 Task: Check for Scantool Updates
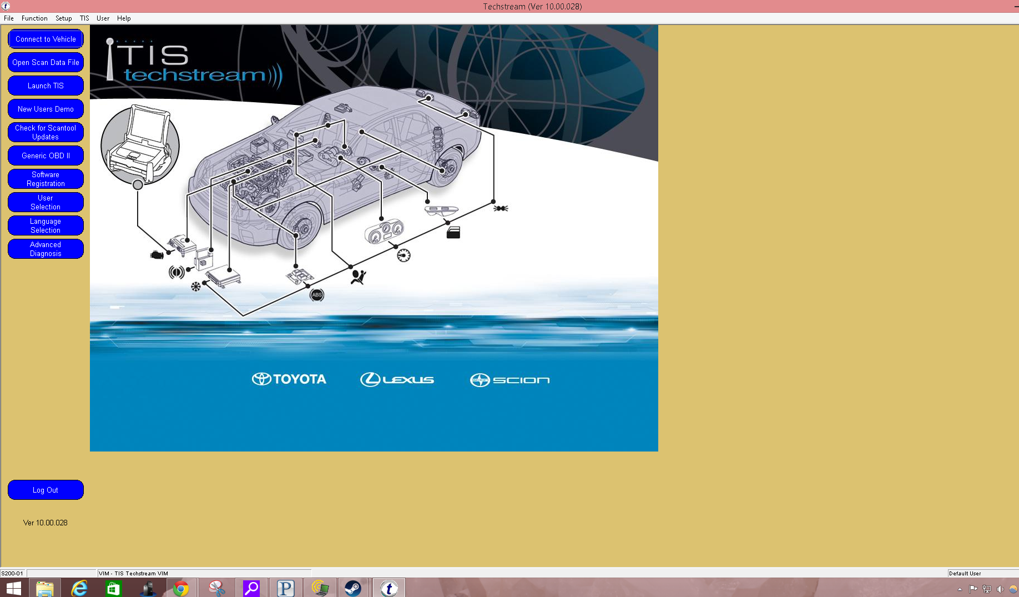click(46, 132)
